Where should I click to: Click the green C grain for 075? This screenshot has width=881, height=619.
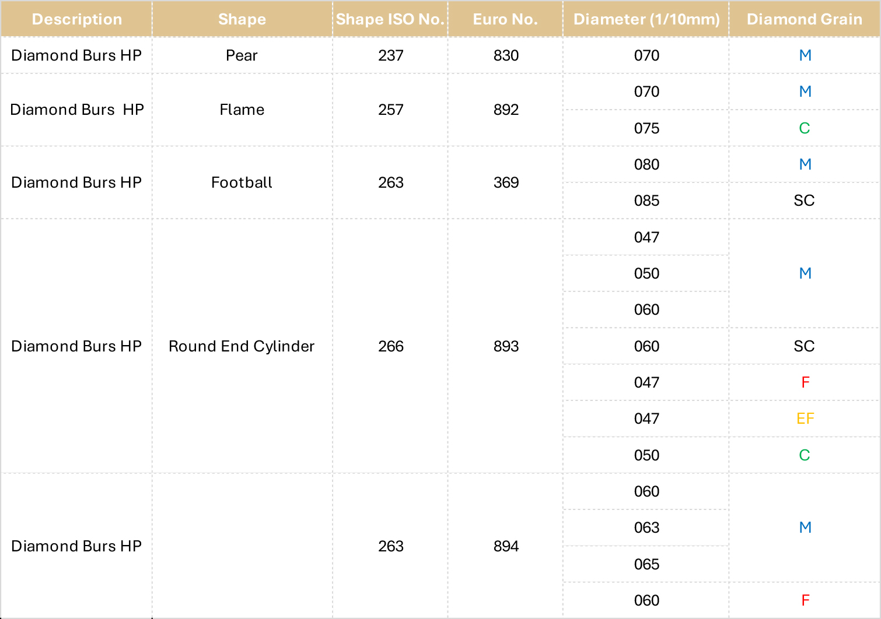(805, 128)
